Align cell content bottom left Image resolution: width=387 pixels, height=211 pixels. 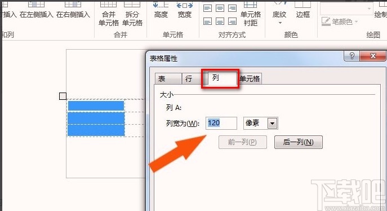(x=207, y=21)
